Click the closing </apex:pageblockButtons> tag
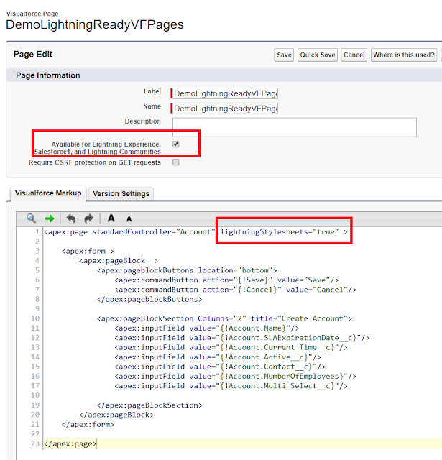This screenshot has height=460, width=442. click(149, 299)
